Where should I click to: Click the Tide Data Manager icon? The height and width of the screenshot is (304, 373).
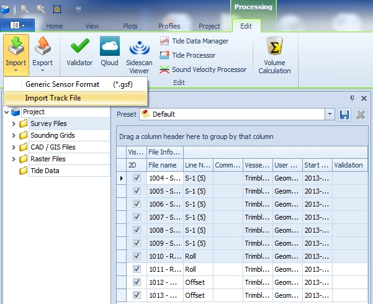(164, 41)
